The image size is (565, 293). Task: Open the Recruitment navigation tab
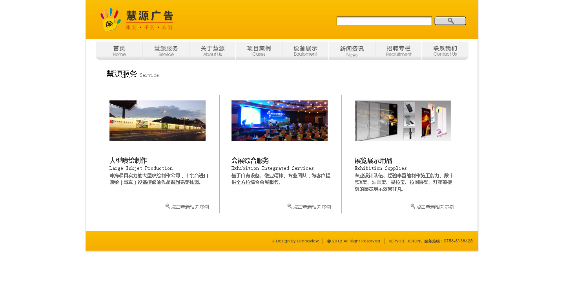click(x=398, y=51)
